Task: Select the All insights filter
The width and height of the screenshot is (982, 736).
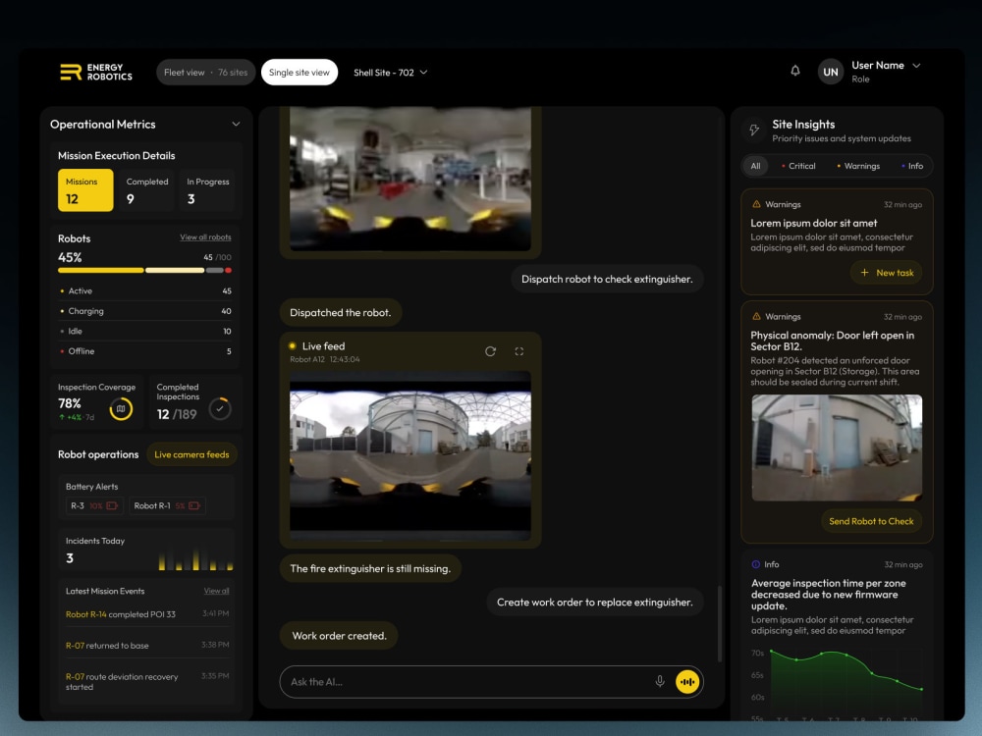Action: pos(755,166)
